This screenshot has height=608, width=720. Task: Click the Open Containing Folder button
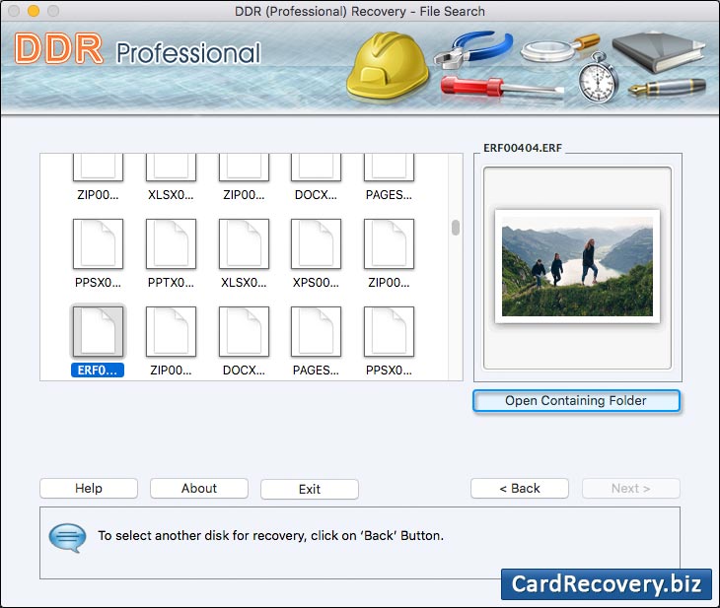pyautogui.click(x=576, y=401)
